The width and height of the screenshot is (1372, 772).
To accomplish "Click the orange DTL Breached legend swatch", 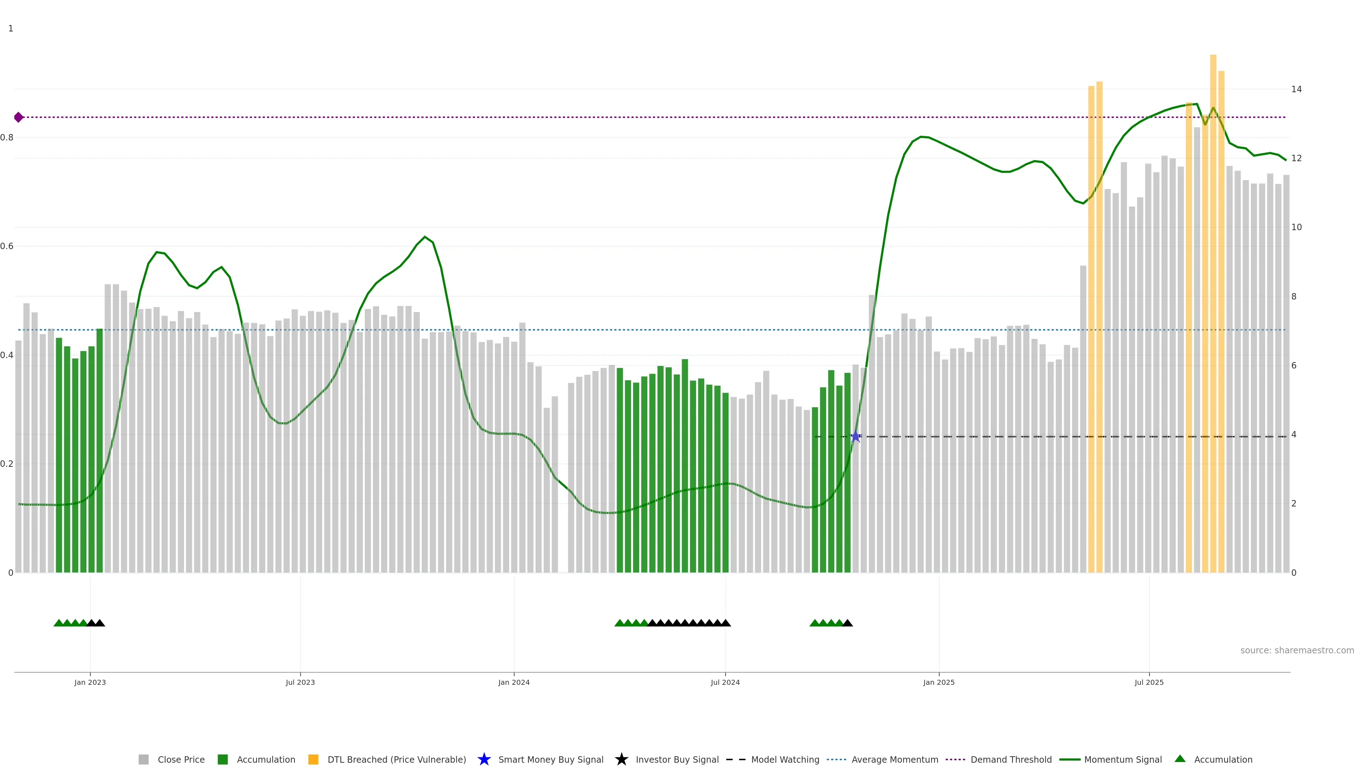I will [x=313, y=759].
